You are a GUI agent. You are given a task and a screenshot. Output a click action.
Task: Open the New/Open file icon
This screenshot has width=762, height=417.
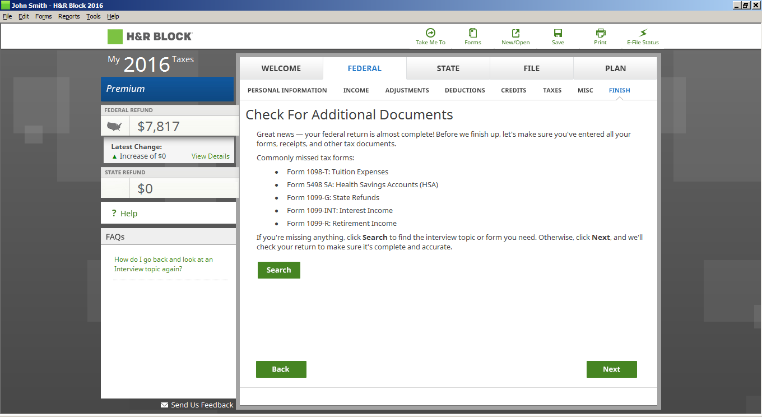pyautogui.click(x=515, y=33)
